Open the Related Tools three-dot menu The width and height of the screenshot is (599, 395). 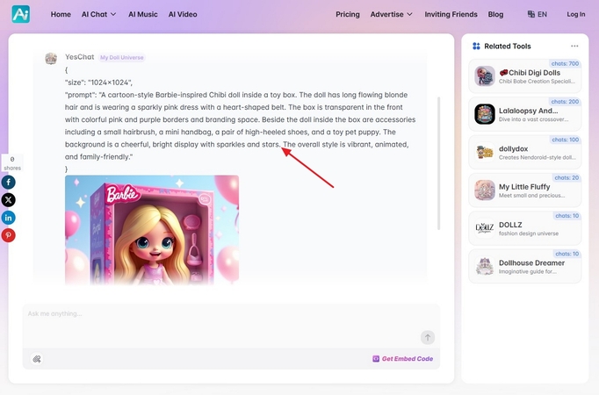click(574, 47)
